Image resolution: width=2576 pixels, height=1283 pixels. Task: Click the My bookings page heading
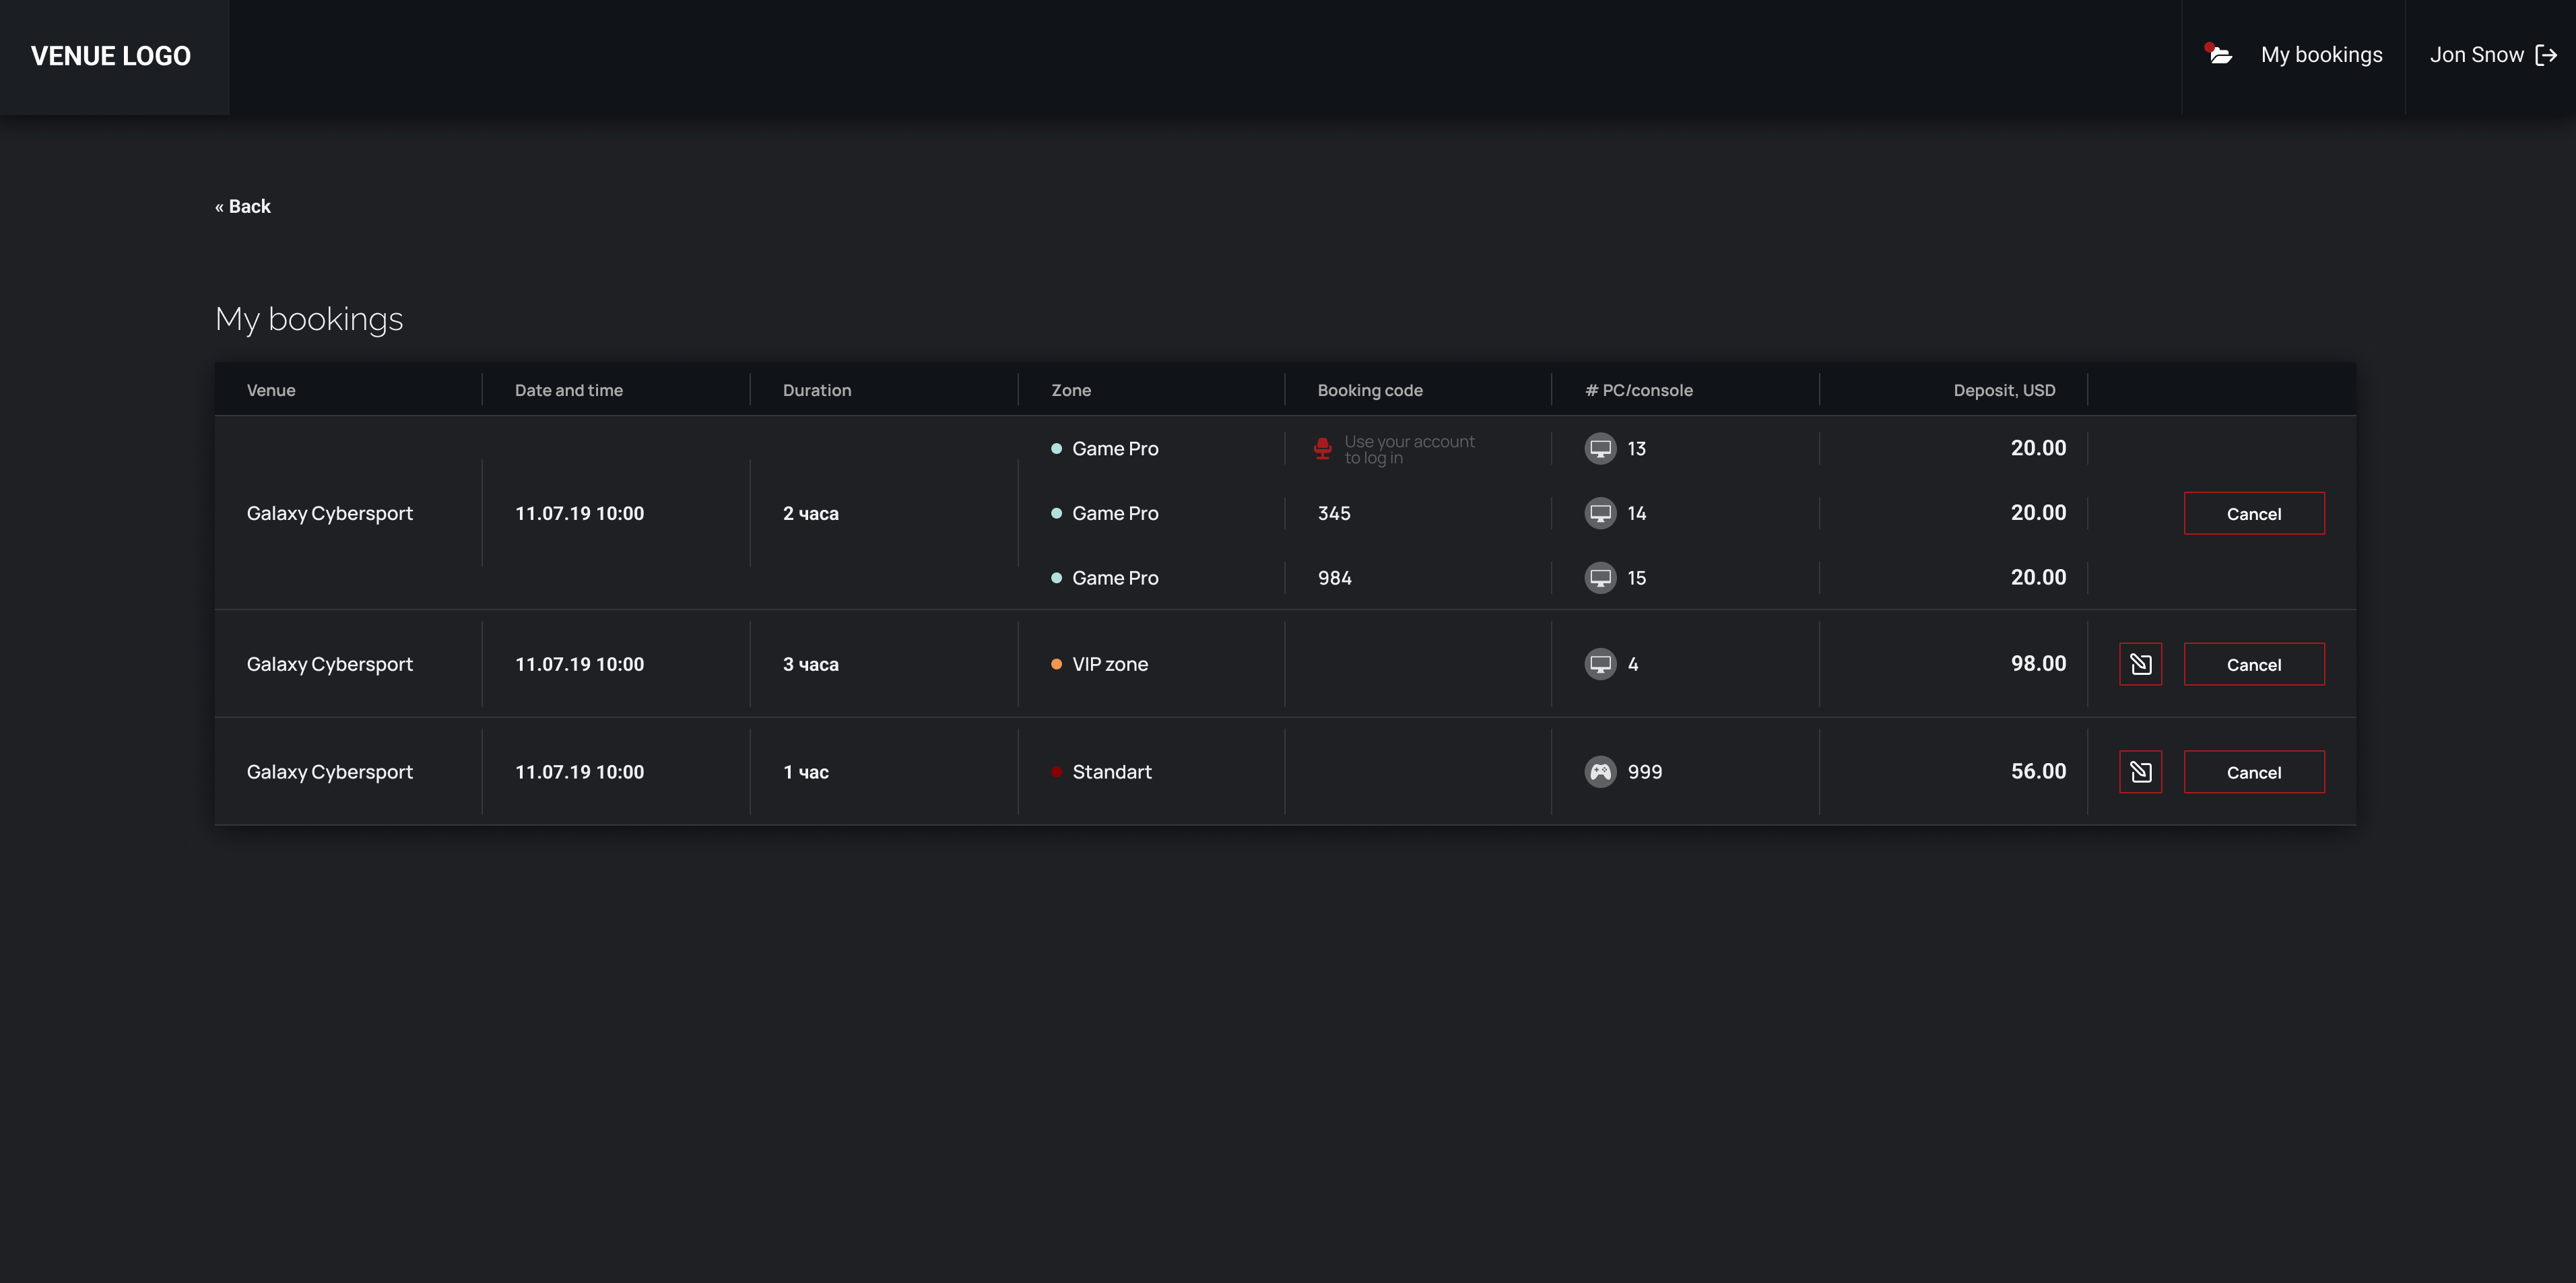[x=309, y=319]
